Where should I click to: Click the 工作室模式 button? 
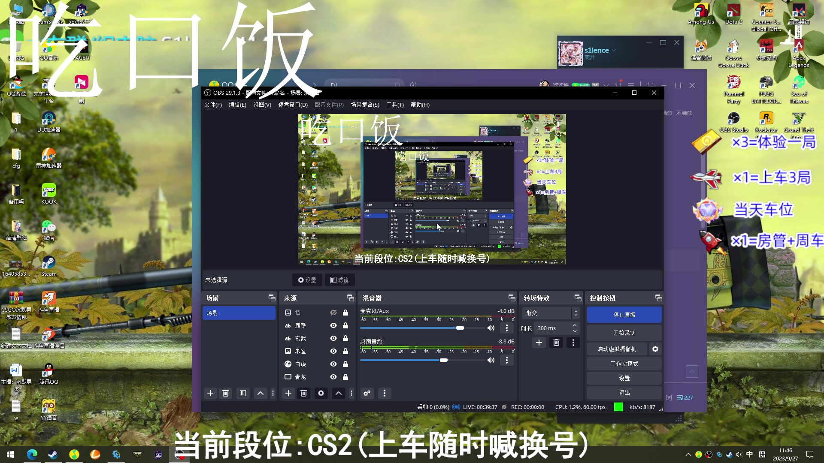[x=624, y=364]
